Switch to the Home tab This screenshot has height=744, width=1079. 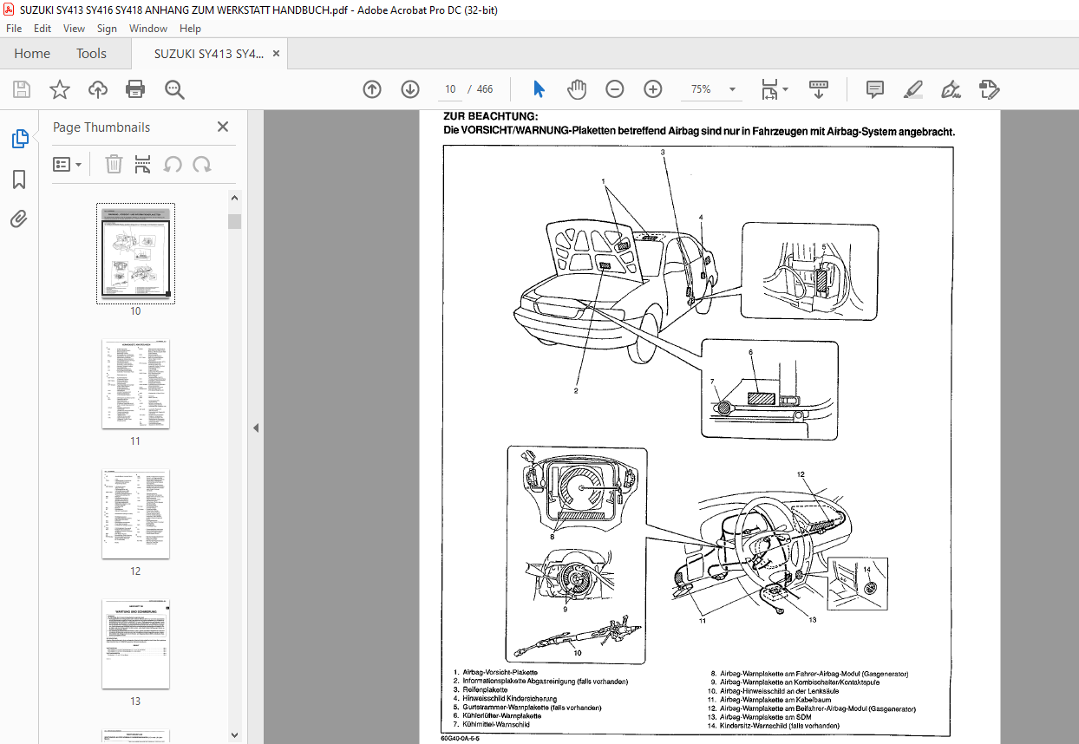pos(32,54)
